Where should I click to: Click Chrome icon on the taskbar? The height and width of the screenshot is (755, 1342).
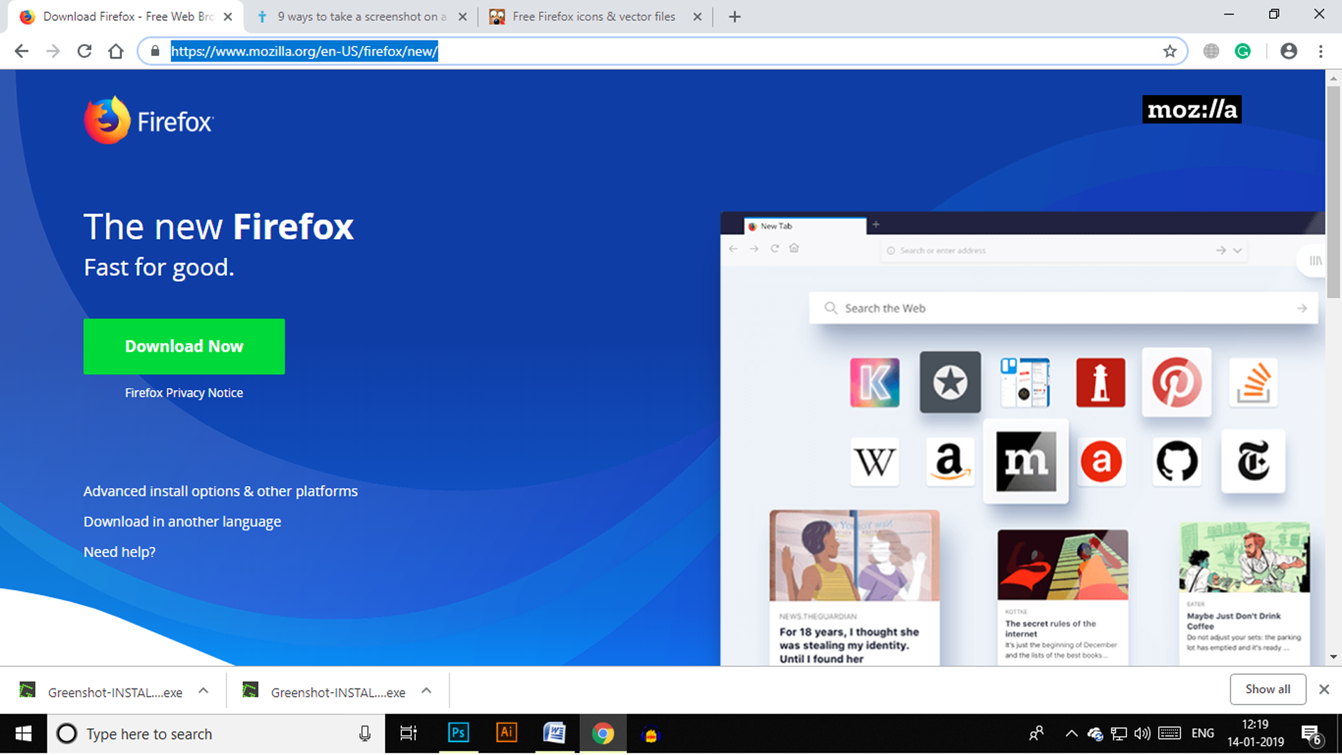pos(603,733)
